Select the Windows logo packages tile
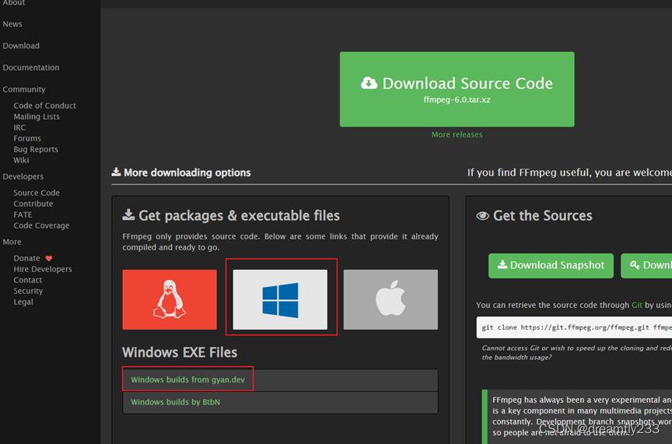Image resolution: width=672 pixels, height=444 pixels. click(x=280, y=299)
